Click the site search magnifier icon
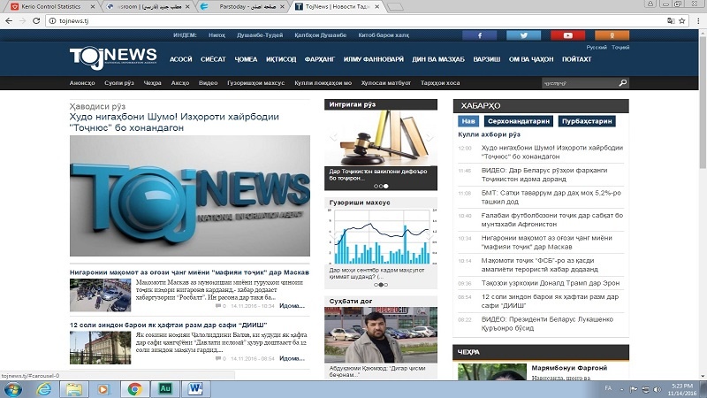This screenshot has height=398, width=707. (x=623, y=82)
